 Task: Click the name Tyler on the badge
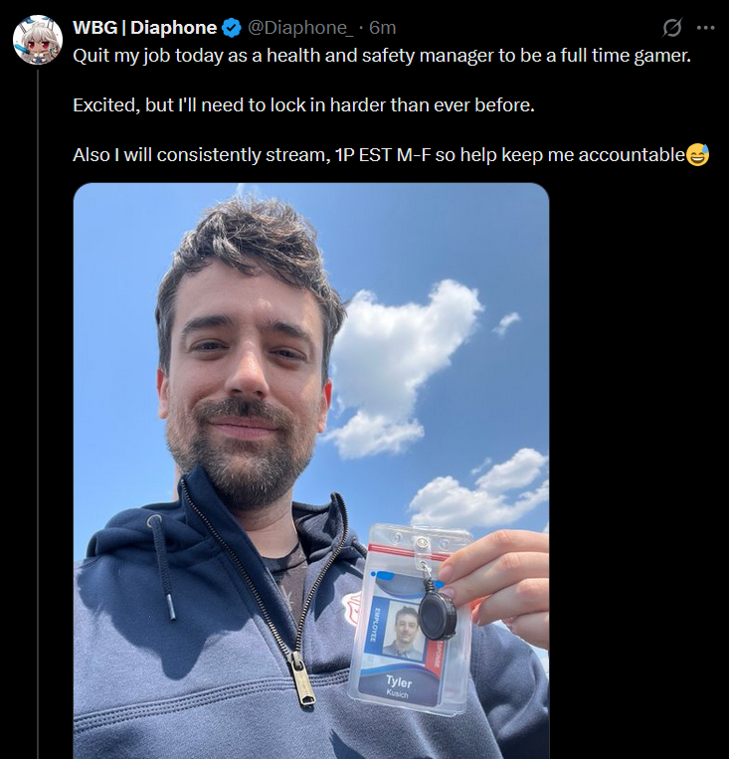399,681
